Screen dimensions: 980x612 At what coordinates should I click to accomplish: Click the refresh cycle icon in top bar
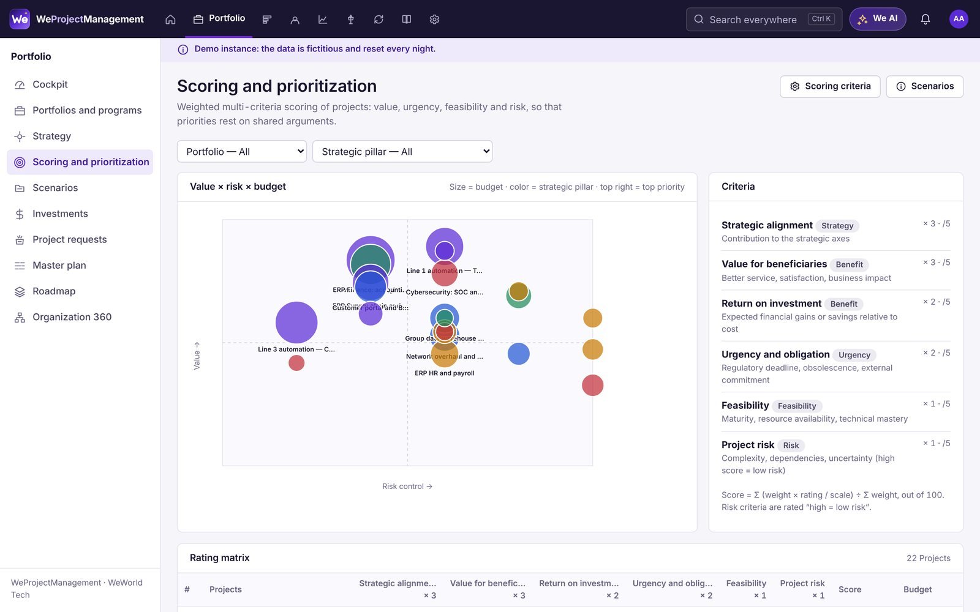tap(379, 20)
